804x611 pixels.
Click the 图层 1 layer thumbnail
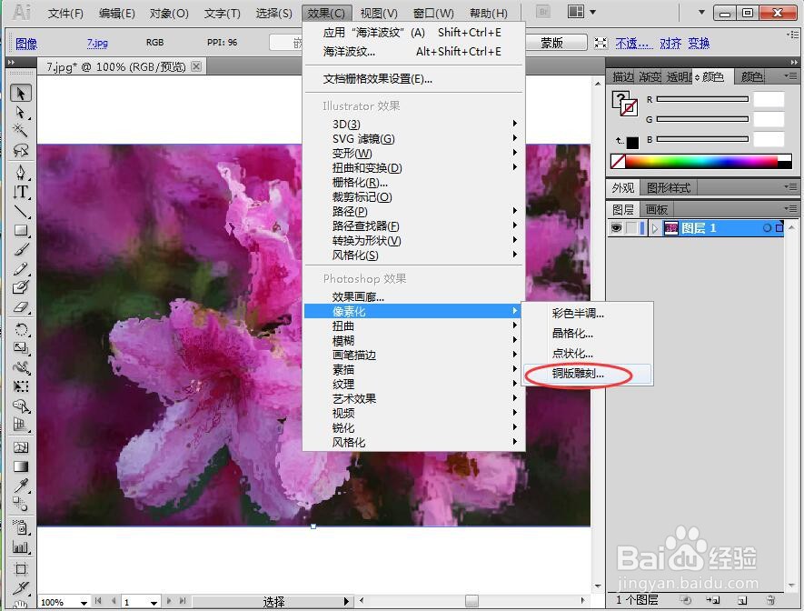coord(670,227)
